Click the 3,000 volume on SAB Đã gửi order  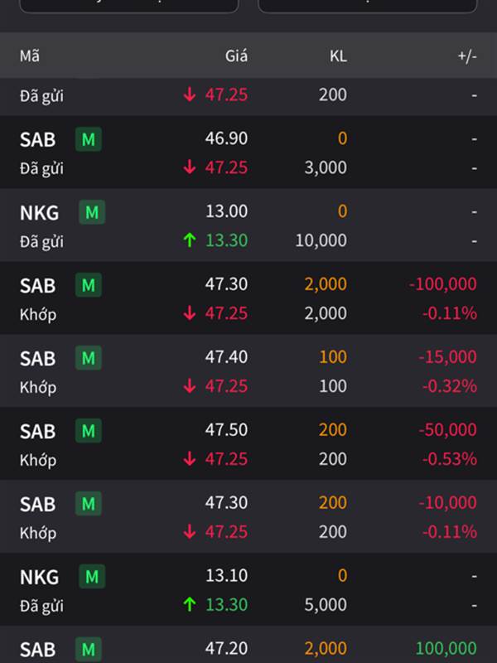[326, 167]
